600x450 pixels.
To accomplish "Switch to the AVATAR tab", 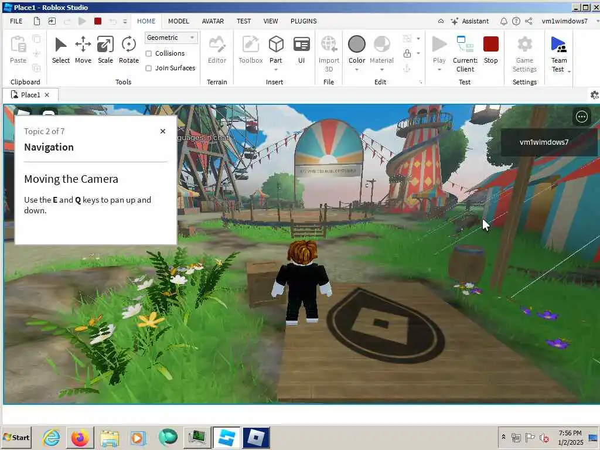I will pyautogui.click(x=213, y=21).
